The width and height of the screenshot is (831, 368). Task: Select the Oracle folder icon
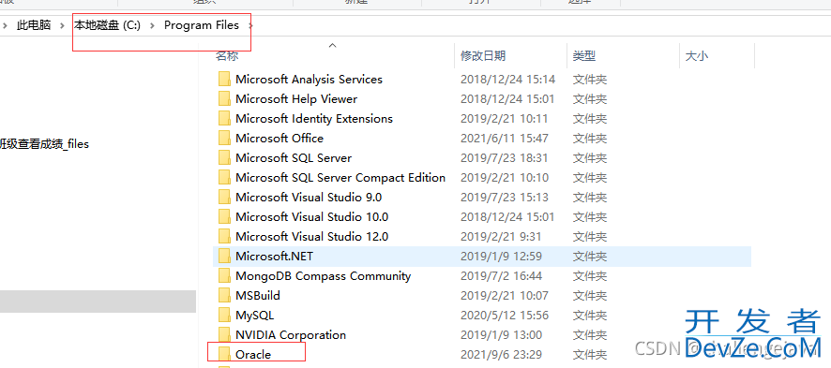point(225,354)
